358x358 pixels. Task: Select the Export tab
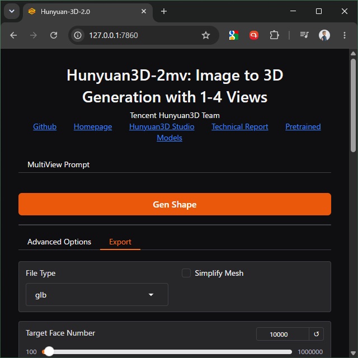[x=120, y=242]
